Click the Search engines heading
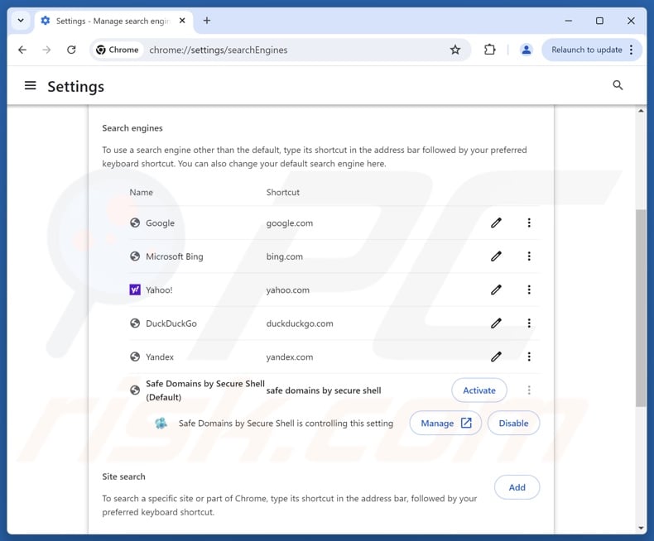The width and height of the screenshot is (654, 541). (132, 128)
